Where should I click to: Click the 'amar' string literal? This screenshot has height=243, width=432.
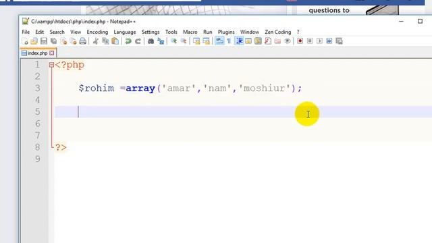pos(179,88)
